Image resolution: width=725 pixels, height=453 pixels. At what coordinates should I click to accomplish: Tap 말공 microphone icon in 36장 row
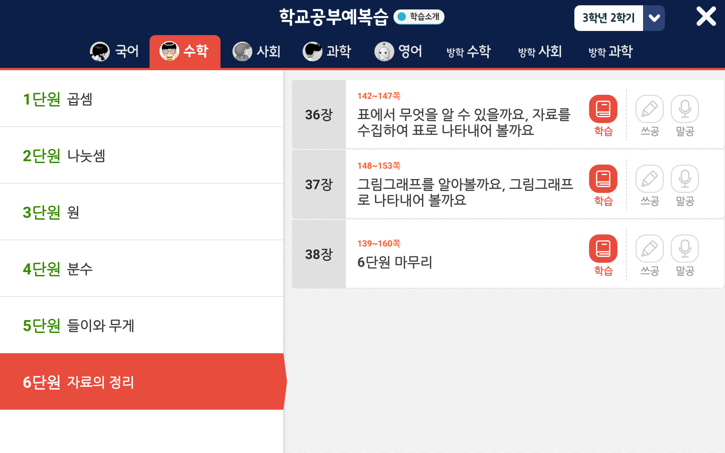tap(685, 109)
